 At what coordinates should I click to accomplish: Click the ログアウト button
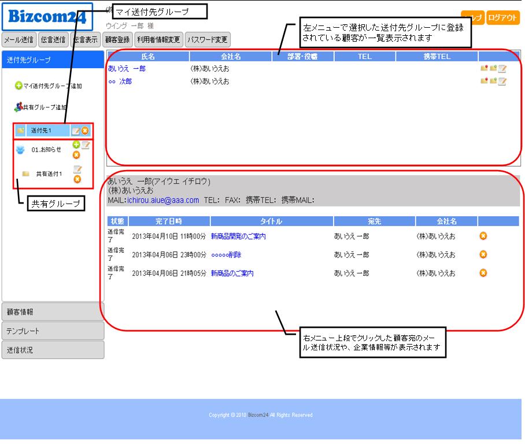(x=502, y=17)
